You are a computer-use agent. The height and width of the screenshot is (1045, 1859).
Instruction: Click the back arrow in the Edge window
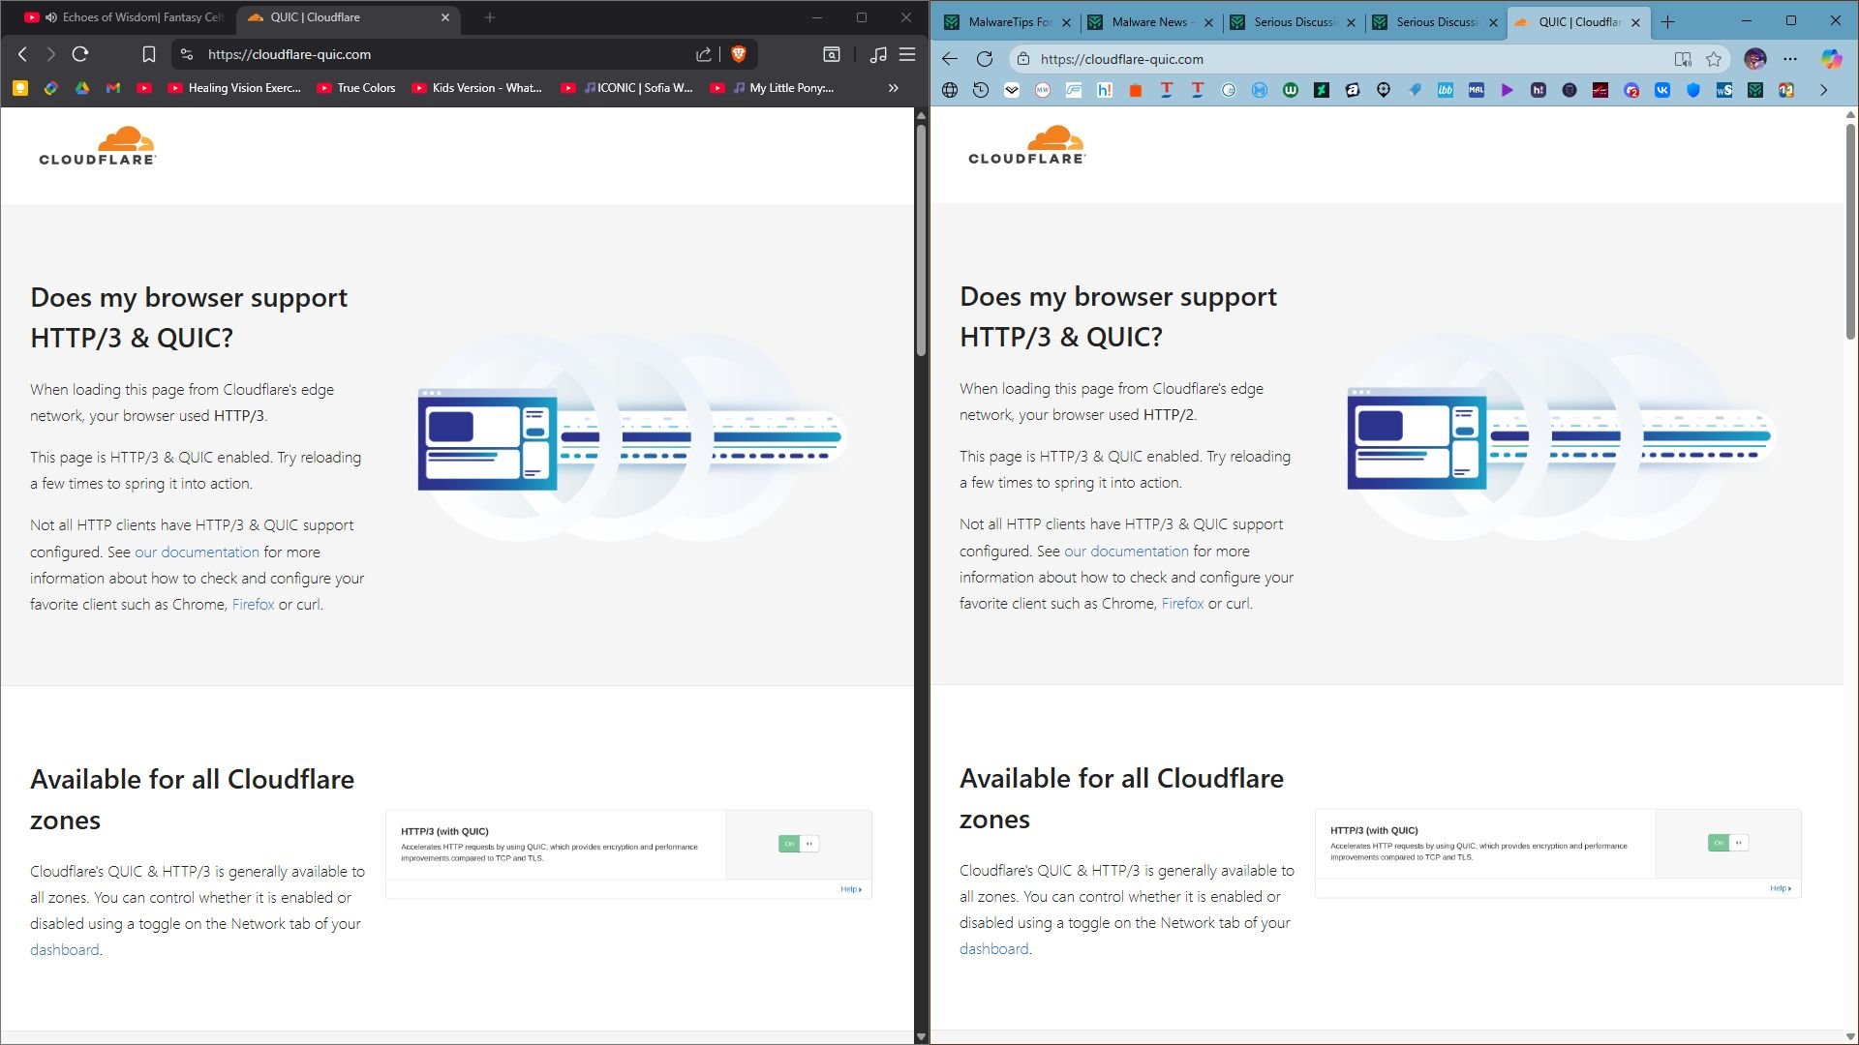pyautogui.click(x=950, y=59)
